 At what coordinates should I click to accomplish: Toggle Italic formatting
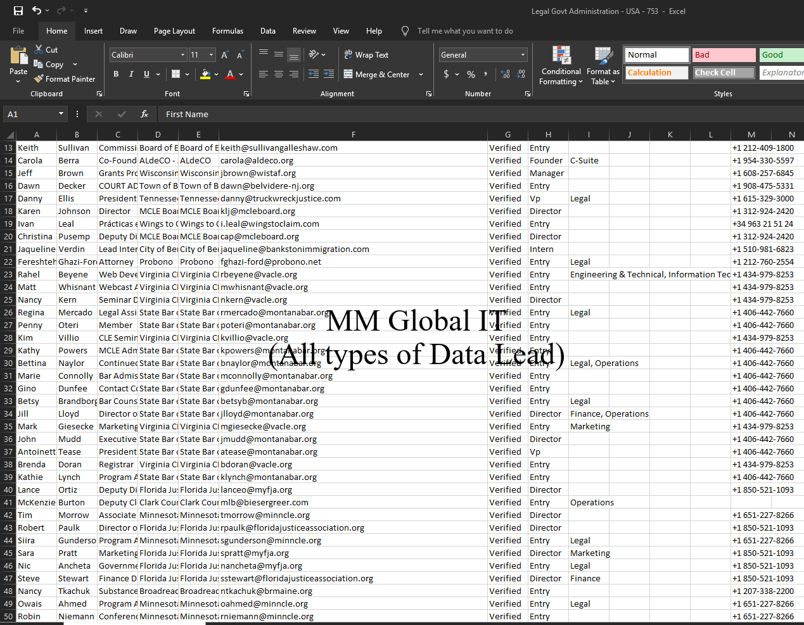pos(131,74)
